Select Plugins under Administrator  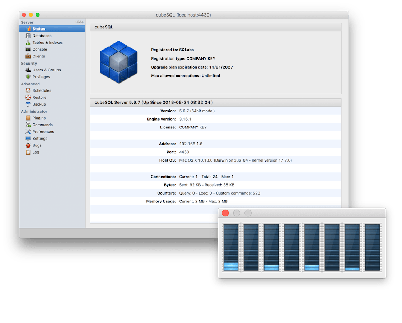click(52, 118)
